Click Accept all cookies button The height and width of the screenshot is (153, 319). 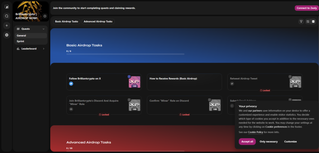[x=247, y=141]
